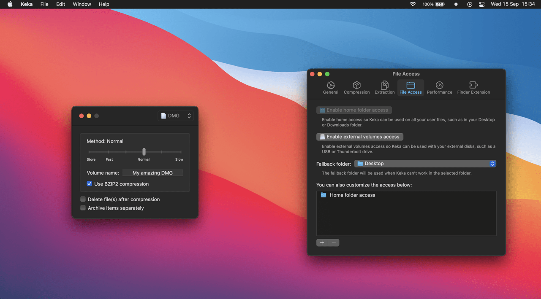
Task: Show the Finder Extension preferences tab
Action: (x=473, y=88)
